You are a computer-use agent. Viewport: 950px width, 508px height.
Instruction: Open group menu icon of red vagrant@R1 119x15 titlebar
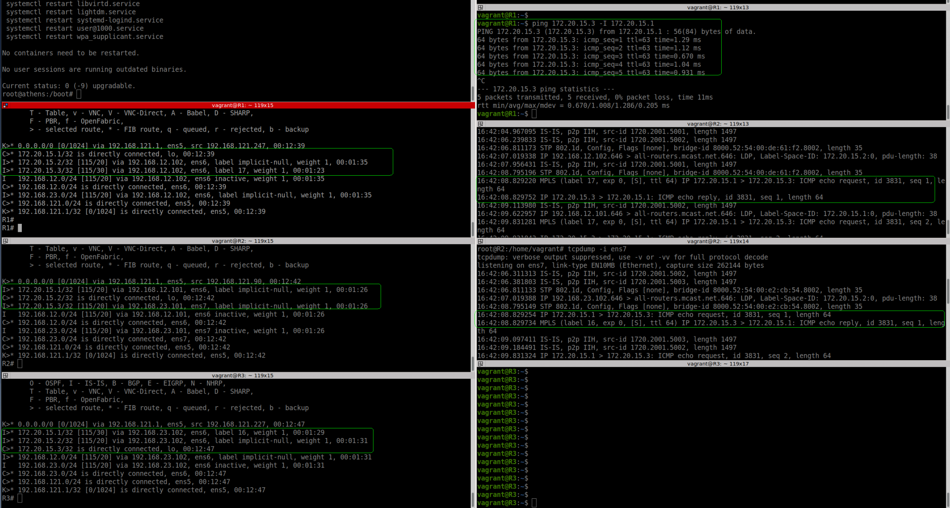(6, 105)
